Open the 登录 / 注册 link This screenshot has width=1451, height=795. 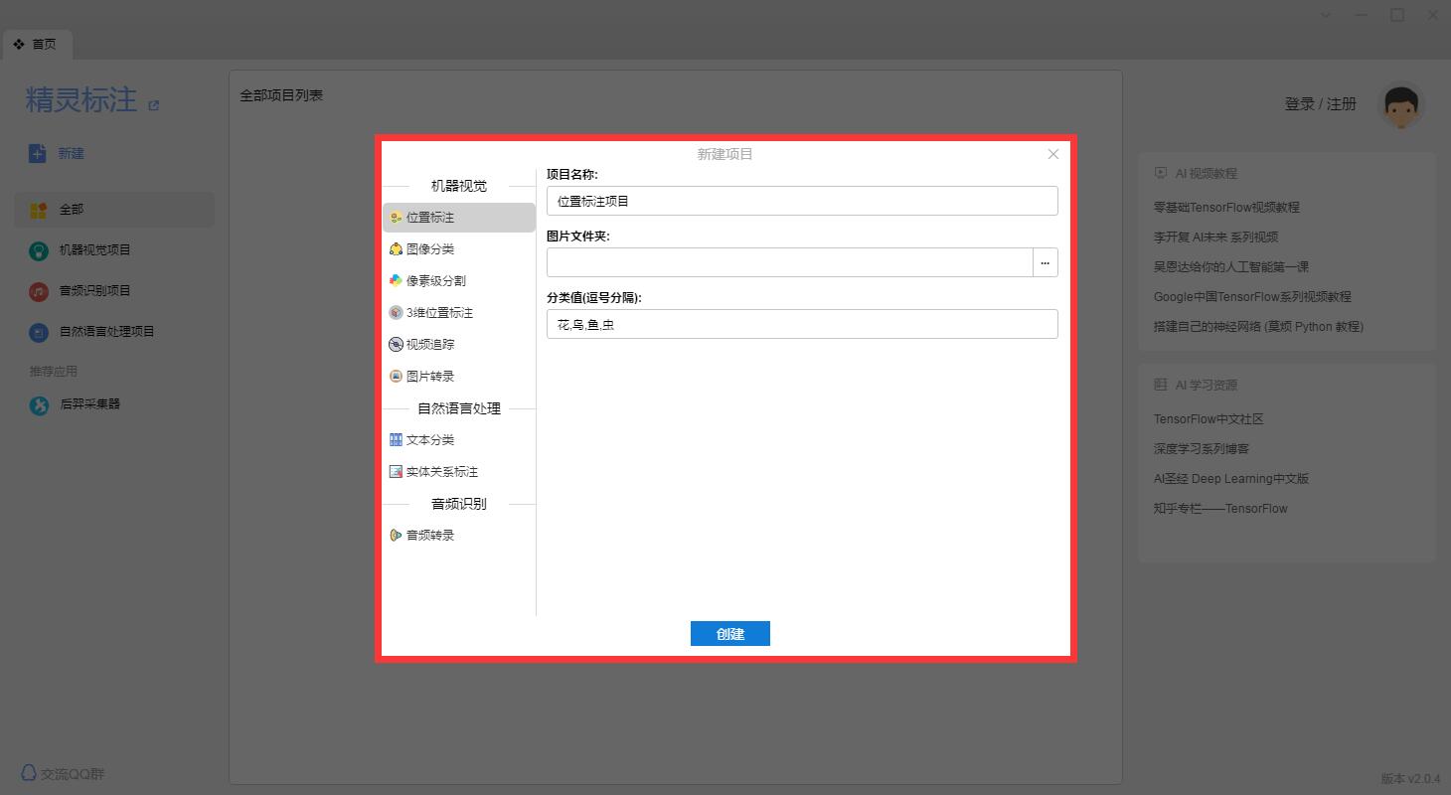[1320, 104]
